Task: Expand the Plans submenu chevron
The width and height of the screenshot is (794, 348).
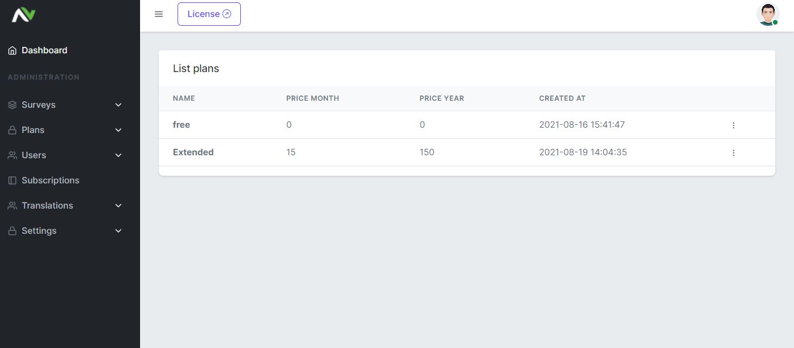Action: click(x=118, y=130)
